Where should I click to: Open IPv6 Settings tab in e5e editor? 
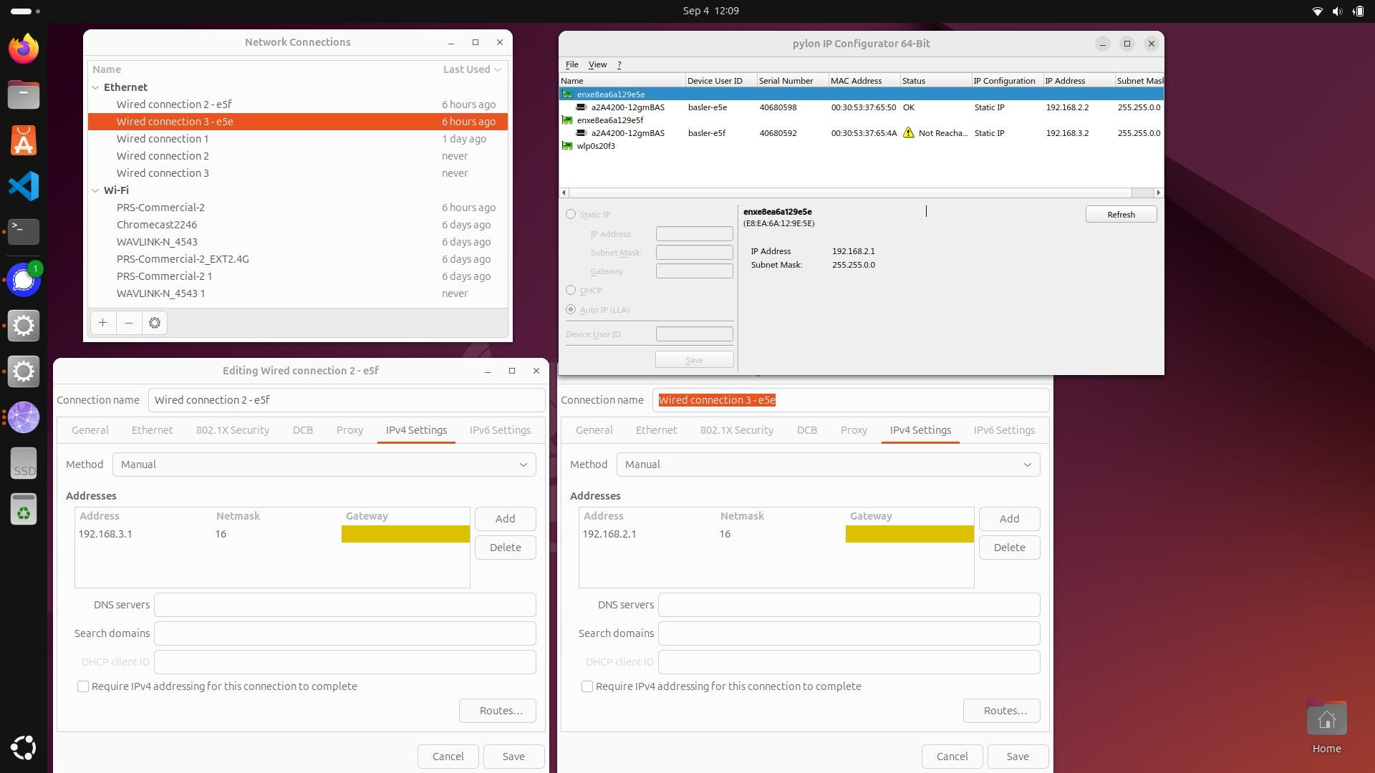point(1004,430)
